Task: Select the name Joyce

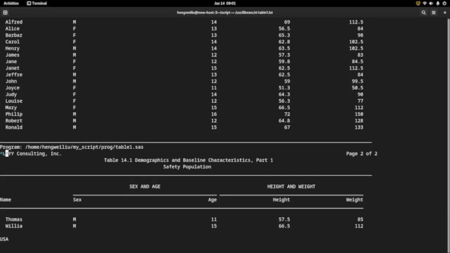Action: (12, 88)
